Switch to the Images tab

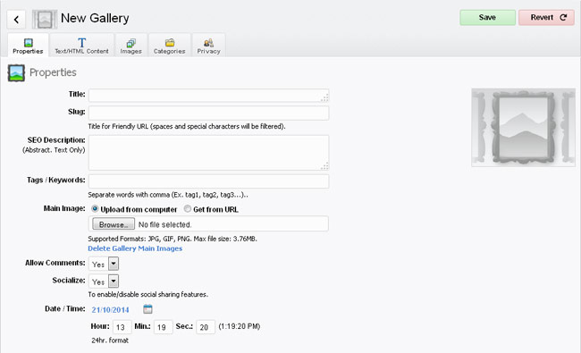131,46
